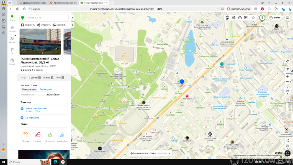Screen dimensions: 293x165
Task: Switch to the Отзывы tab
Action: click(x=48, y=77)
